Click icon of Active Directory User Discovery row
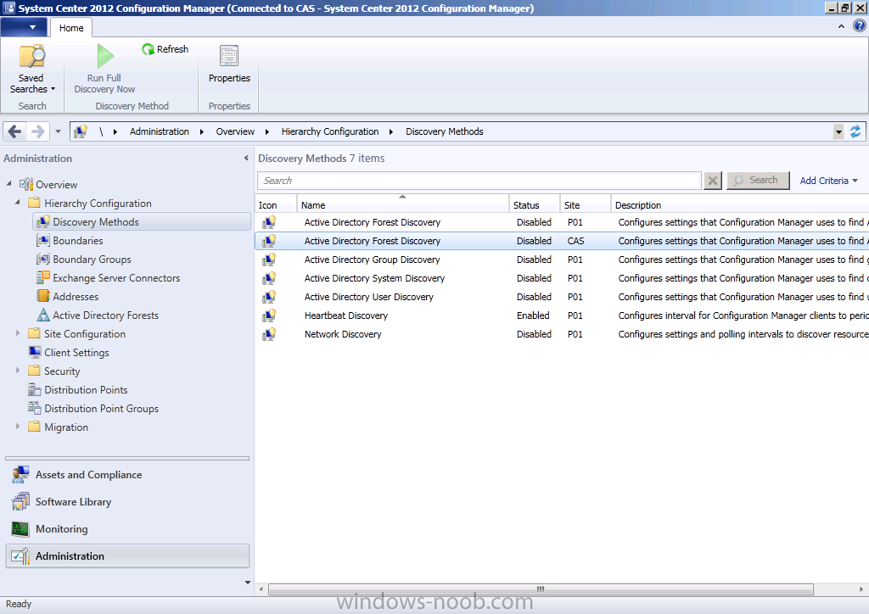869x614 pixels. tap(269, 297)
